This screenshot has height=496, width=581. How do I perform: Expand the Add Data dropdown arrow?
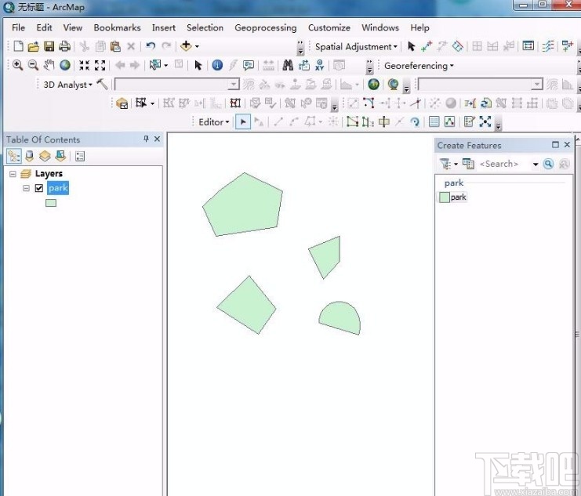(x=197, y=47)
